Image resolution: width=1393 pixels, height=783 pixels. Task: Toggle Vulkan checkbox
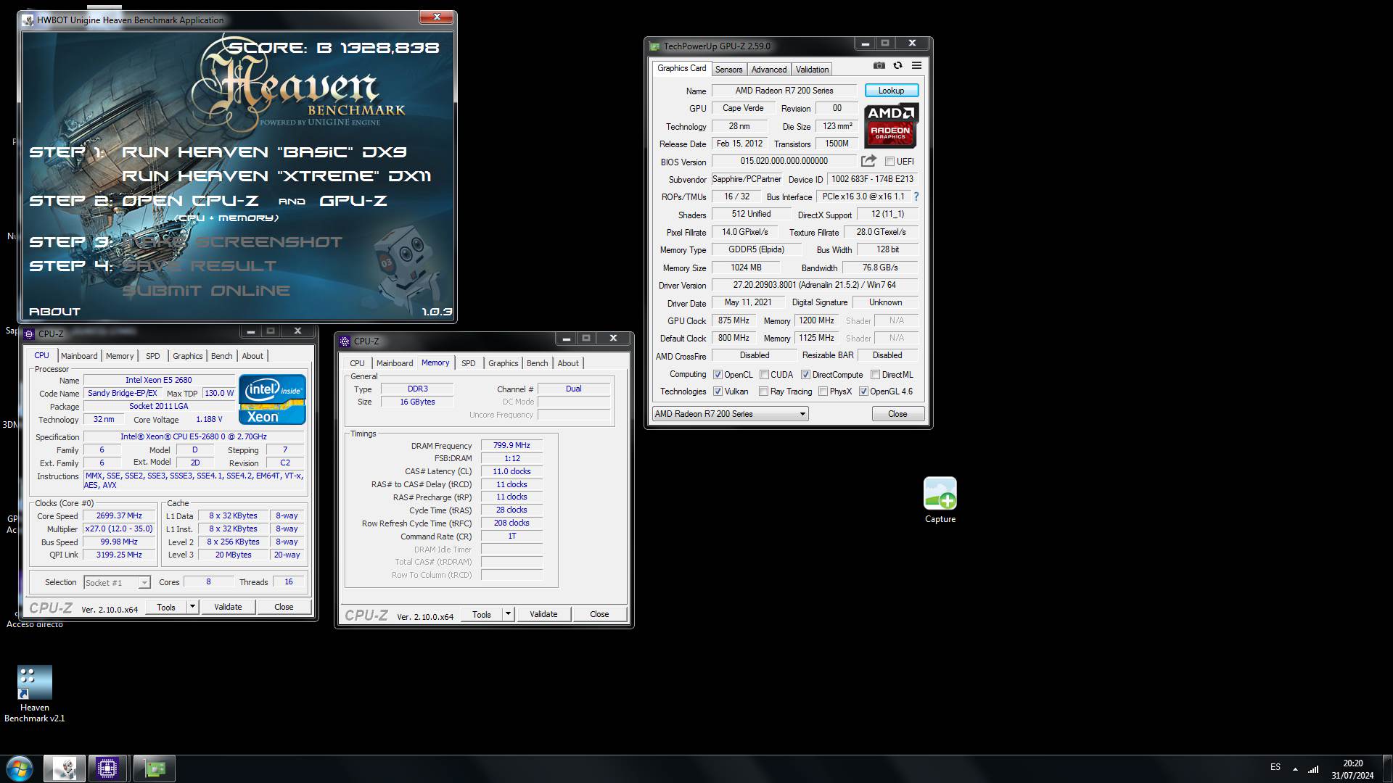coord(718,391)
